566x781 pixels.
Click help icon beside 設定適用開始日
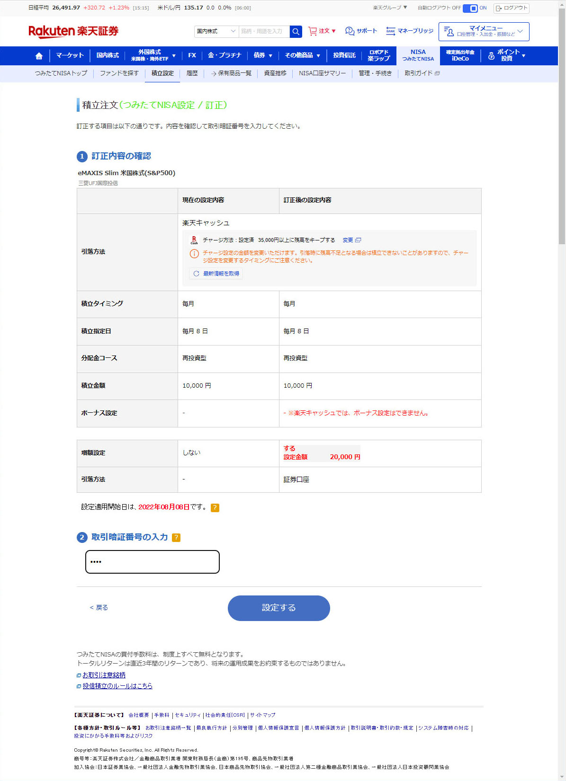(x=215, y=507)
